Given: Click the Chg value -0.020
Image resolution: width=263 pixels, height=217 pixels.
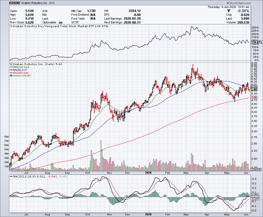Looking at the screenshot, I should coord(245,15).
